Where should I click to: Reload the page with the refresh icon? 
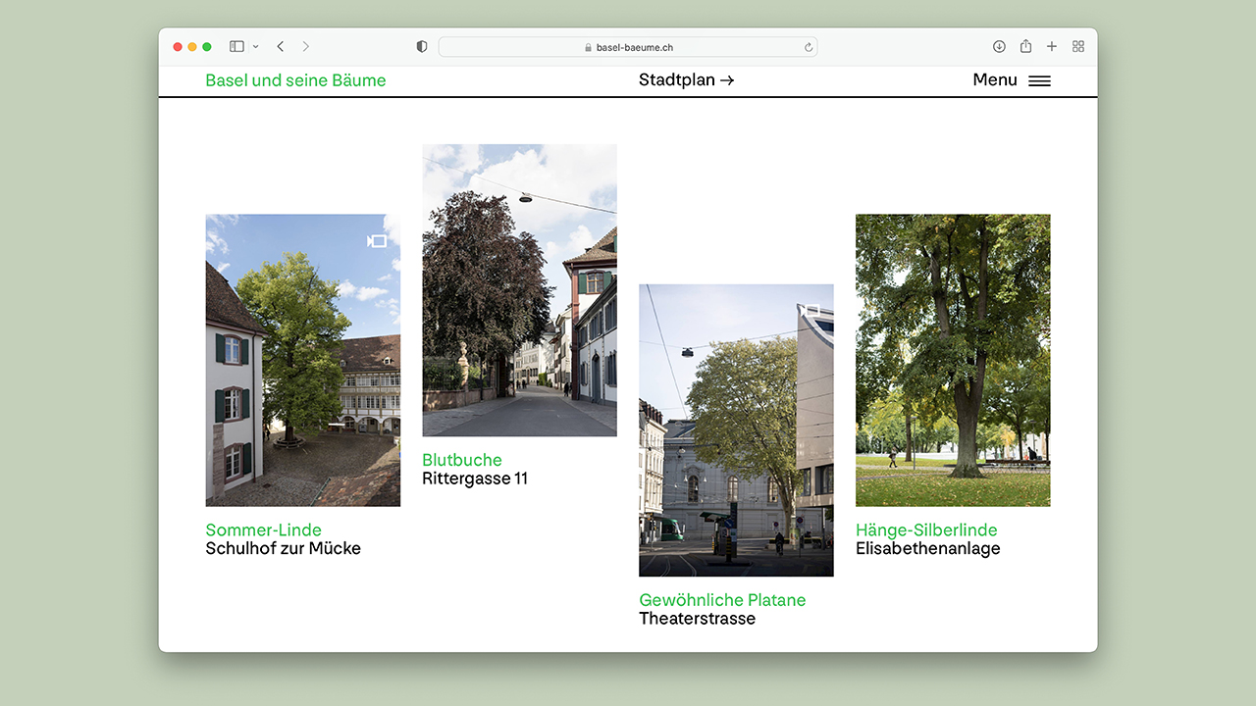coord(809,47)
